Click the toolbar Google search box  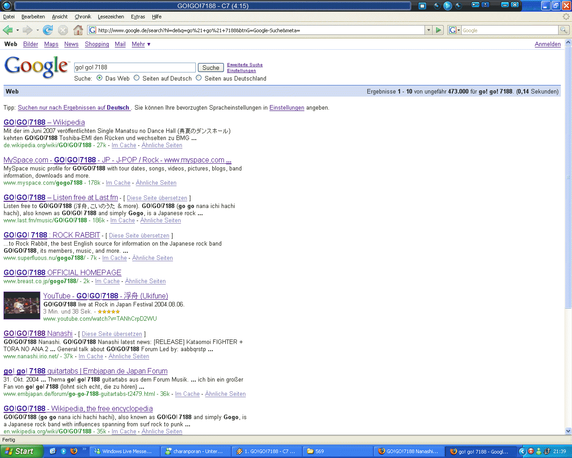[509, 30]
